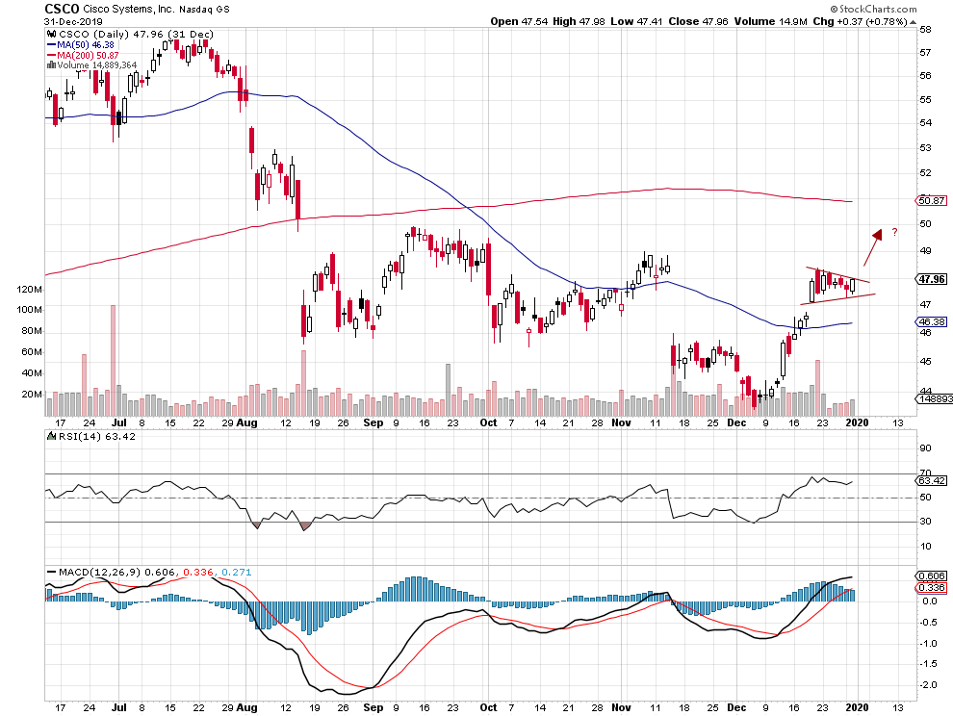
Task: Click the 70 RSI axis label
Action: point(926,473)
